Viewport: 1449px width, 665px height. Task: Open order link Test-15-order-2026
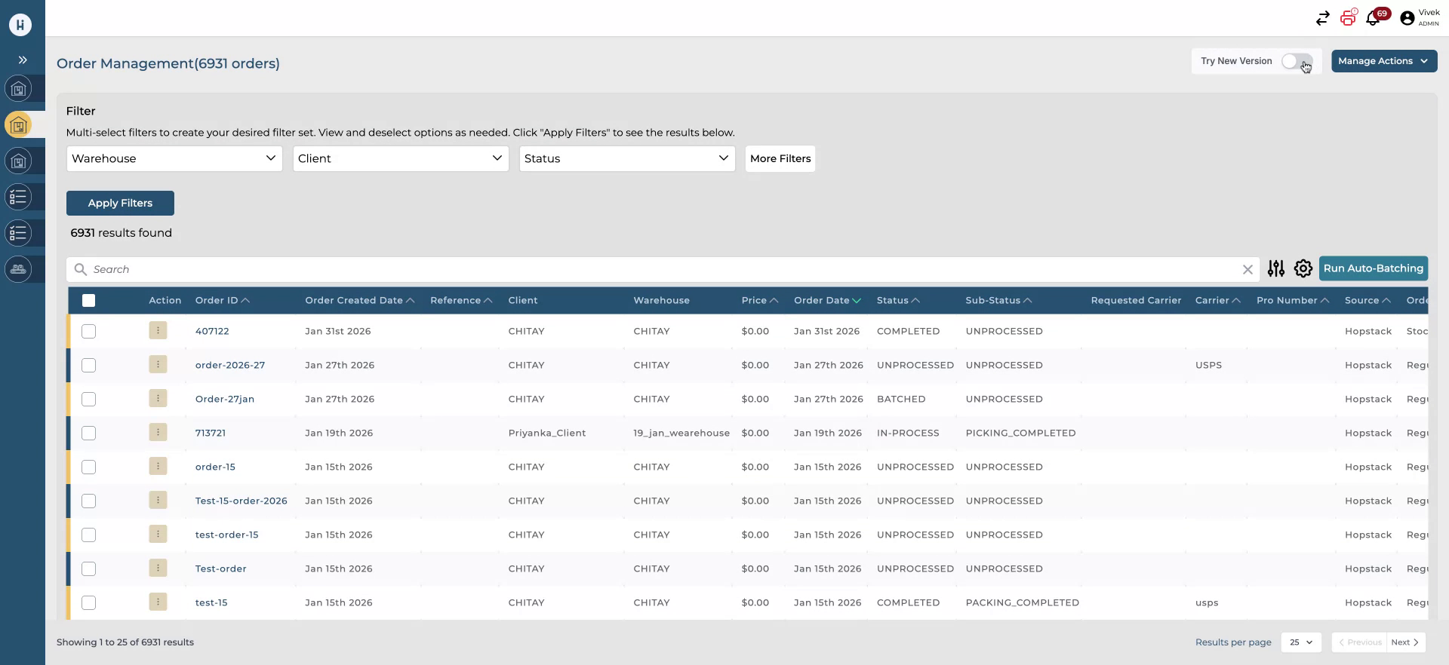pos(241,501)
